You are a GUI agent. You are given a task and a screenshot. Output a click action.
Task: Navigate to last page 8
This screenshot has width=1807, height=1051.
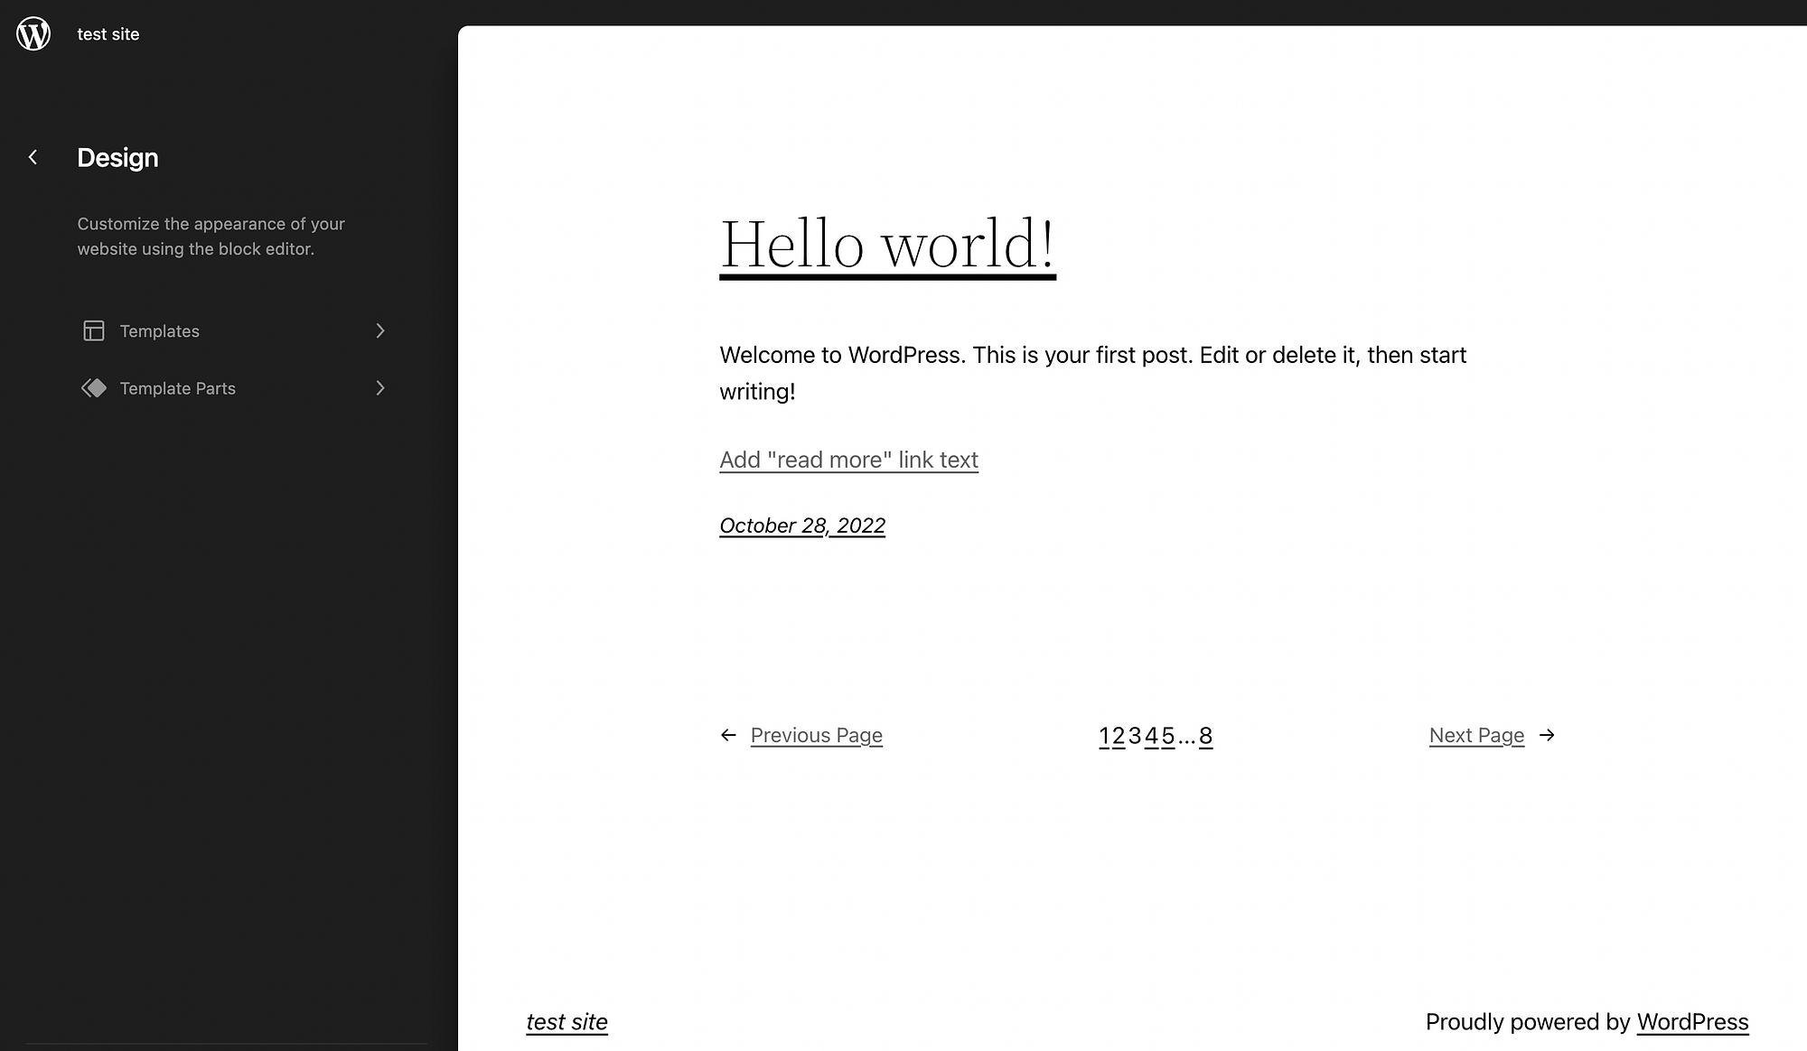tap(1205, 734)
